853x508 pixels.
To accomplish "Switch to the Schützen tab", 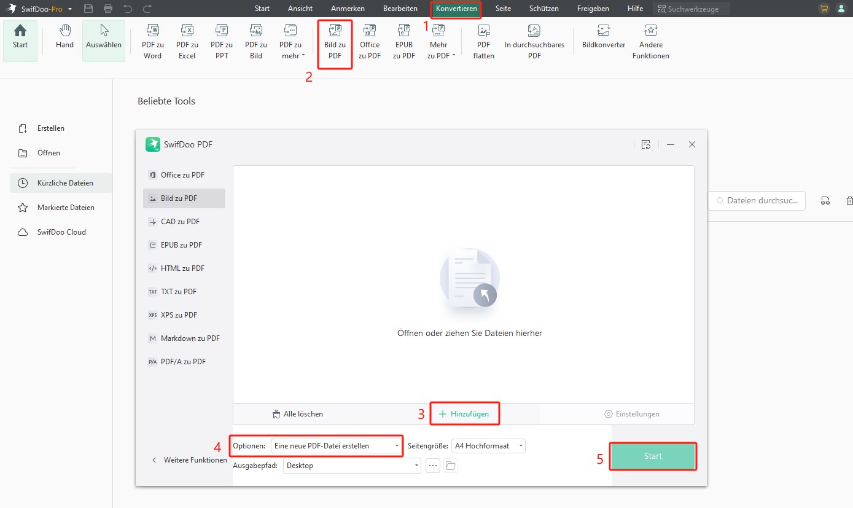I will click(544, 9).
